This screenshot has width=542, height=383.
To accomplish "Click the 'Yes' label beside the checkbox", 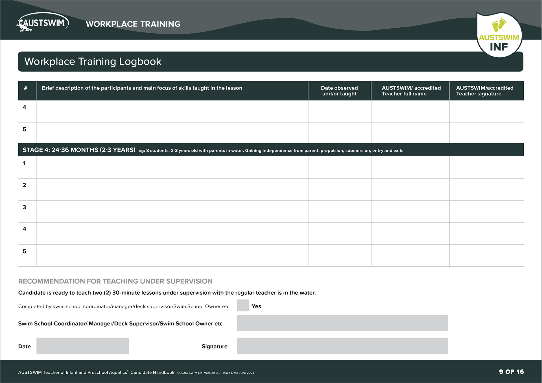I will click(x=256, y=306).
